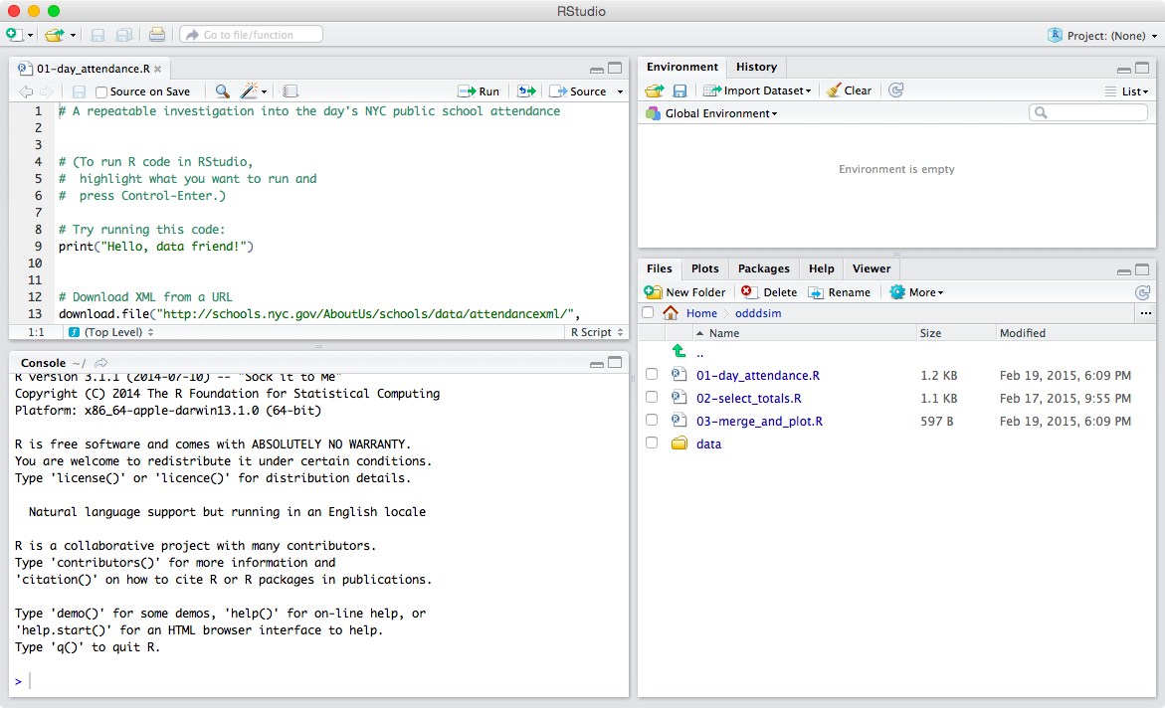This screenshot has width=1165, height=708.
Task: Check the 03-merge_and_plot.R file checkbox
Action: (x=652, y=421)
